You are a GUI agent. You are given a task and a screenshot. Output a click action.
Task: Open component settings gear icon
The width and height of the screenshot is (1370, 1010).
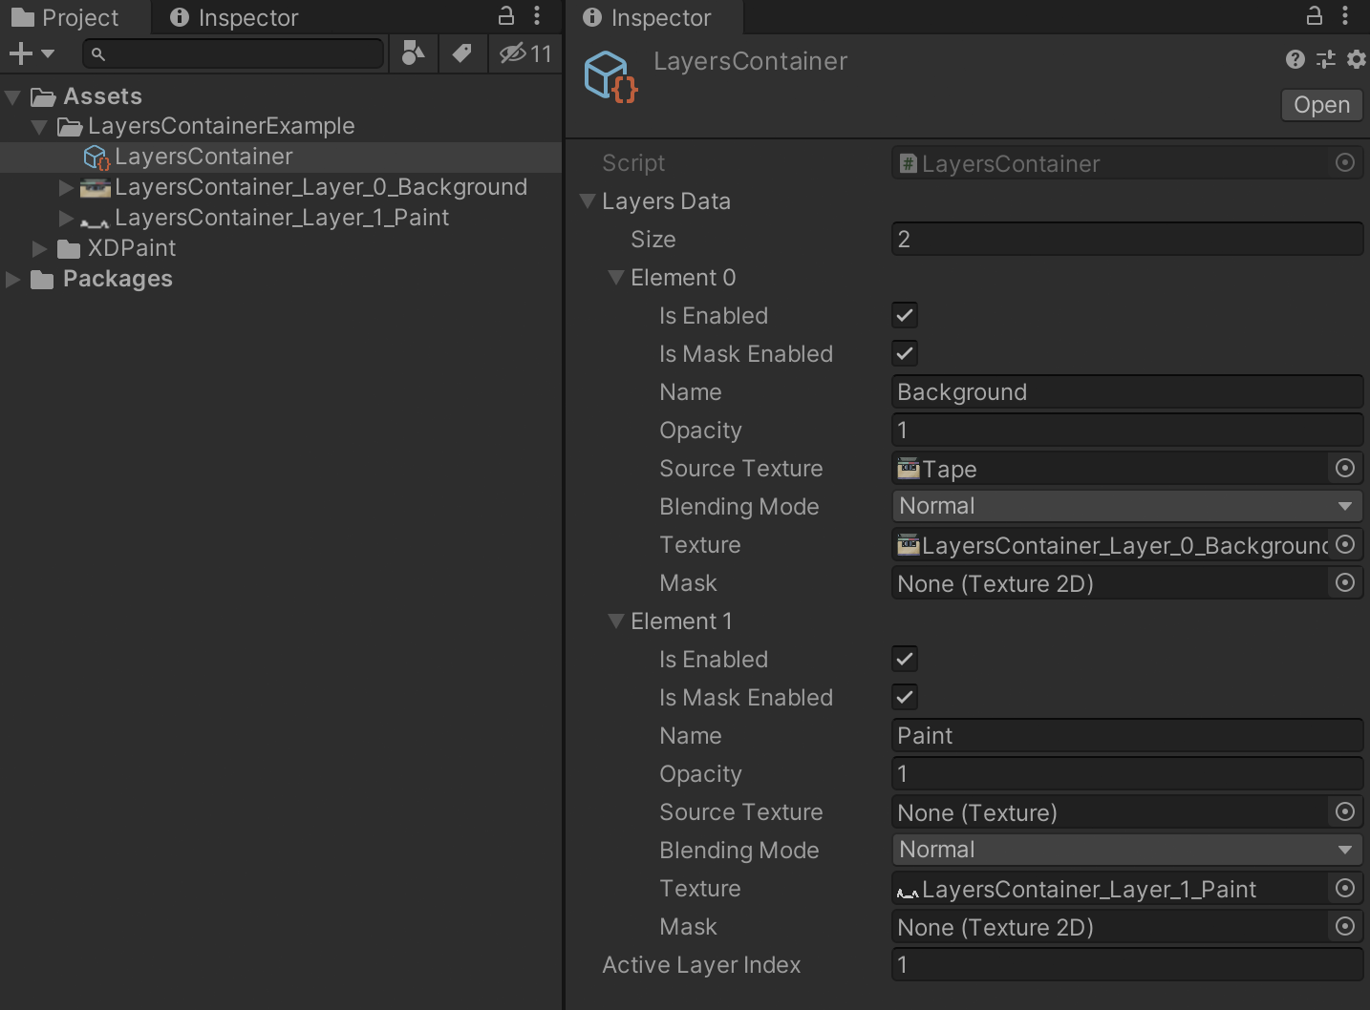point(1357,59)
